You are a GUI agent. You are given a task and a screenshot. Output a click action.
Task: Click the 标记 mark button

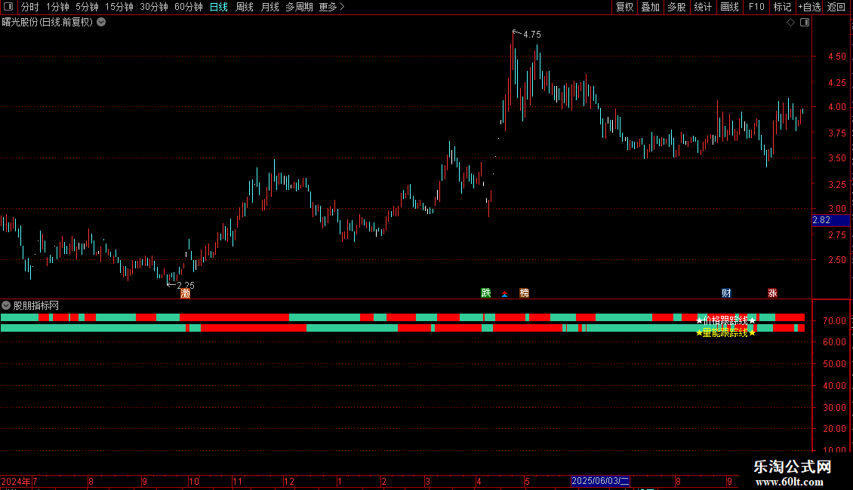pos(782,7)
